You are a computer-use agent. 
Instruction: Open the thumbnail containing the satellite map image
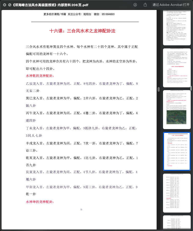tap(177, 110)
